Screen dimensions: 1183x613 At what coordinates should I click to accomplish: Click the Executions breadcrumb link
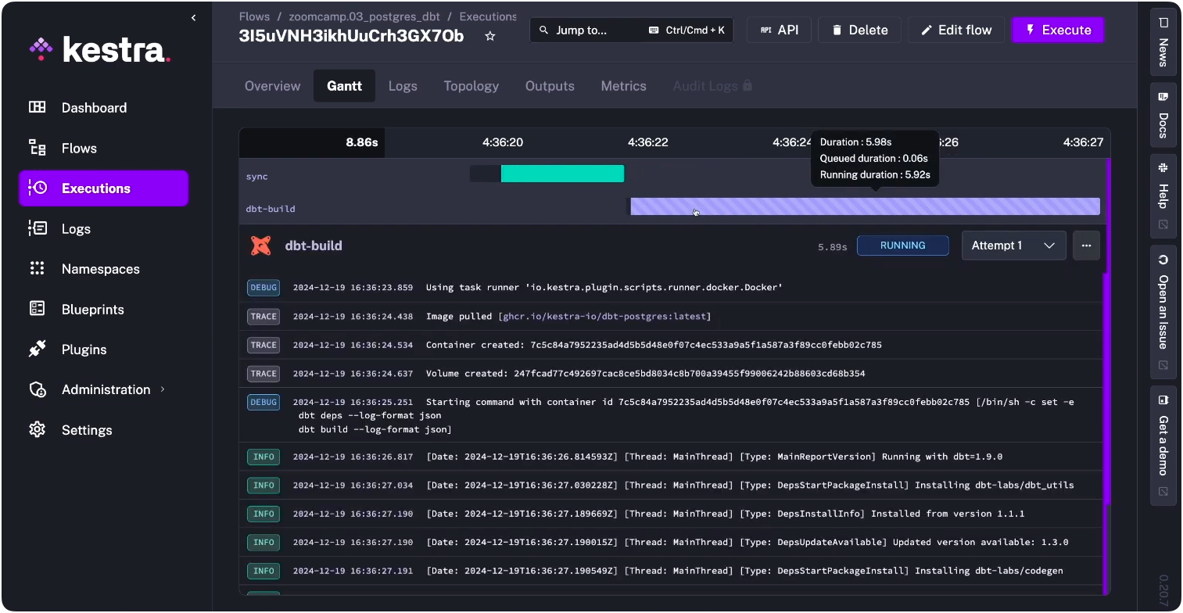488,16
